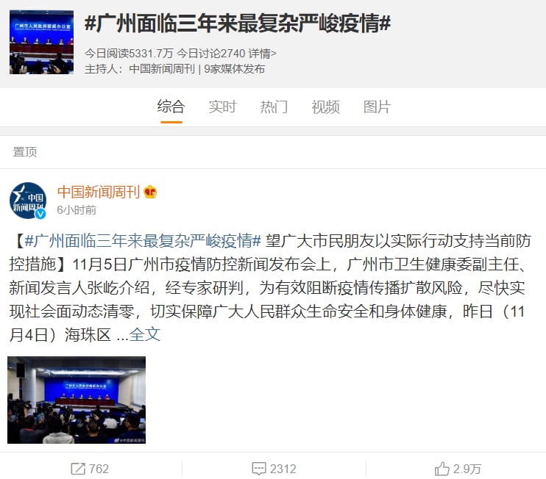The image size is (546, 479).
Task: Open the blue hashtag link in post
Action: [143, 240]
